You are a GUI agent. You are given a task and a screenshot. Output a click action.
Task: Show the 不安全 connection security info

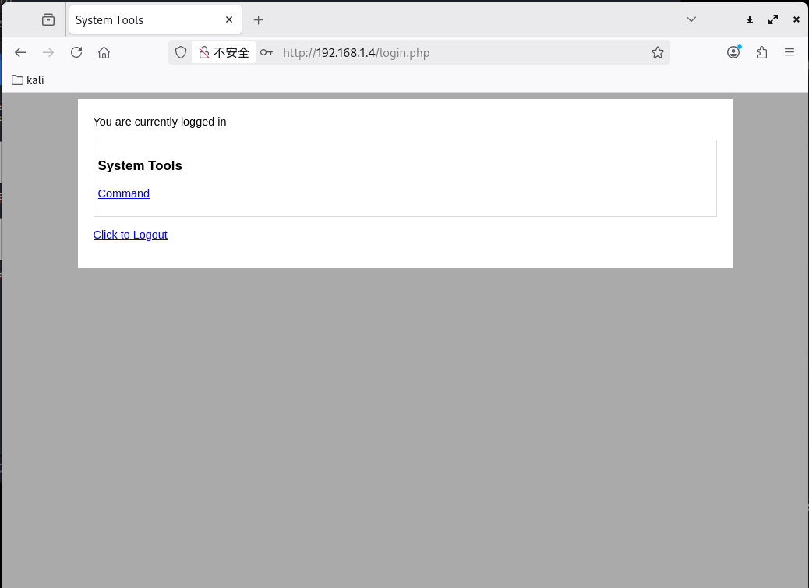coord(224,52)
